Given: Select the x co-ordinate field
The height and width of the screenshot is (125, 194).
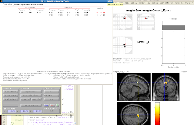Looking at the screenshot, I should [12, 111].
